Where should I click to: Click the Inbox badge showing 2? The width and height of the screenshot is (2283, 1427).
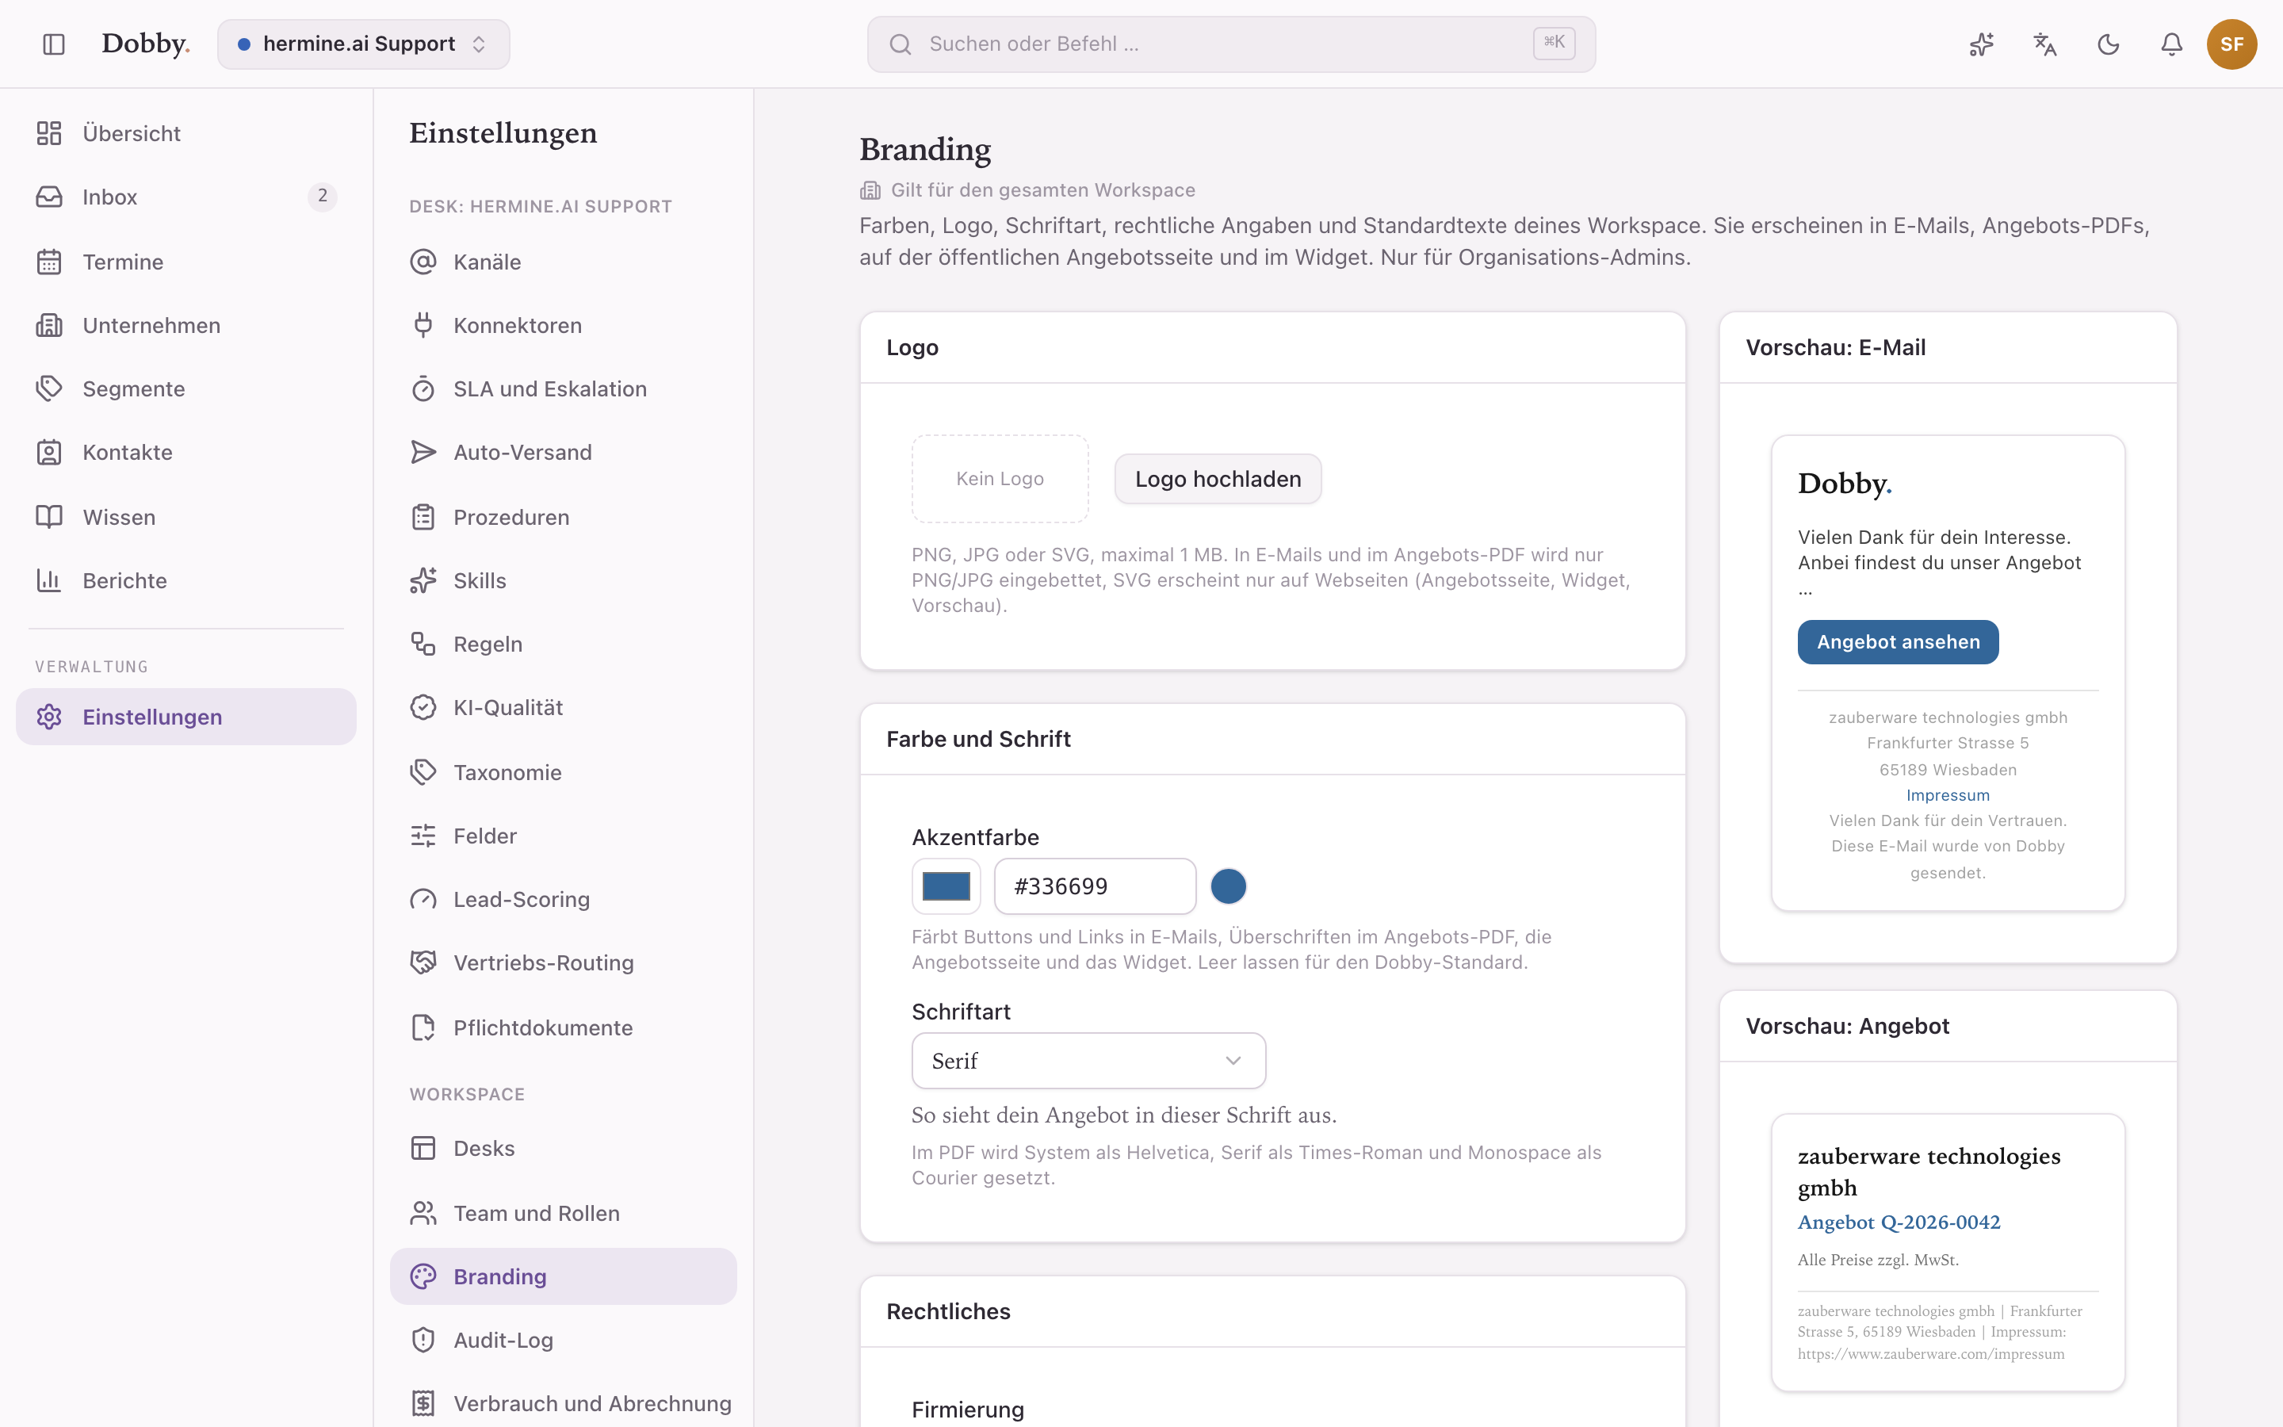pos(322,197)
